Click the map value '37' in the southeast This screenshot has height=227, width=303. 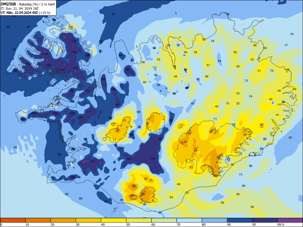pyautogui.click(x=262, y=125)
